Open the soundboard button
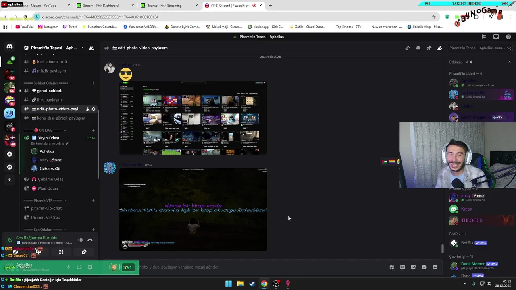The height and width of the screenshot is (290, 516). pyautogui.click(x=84, y=252)
